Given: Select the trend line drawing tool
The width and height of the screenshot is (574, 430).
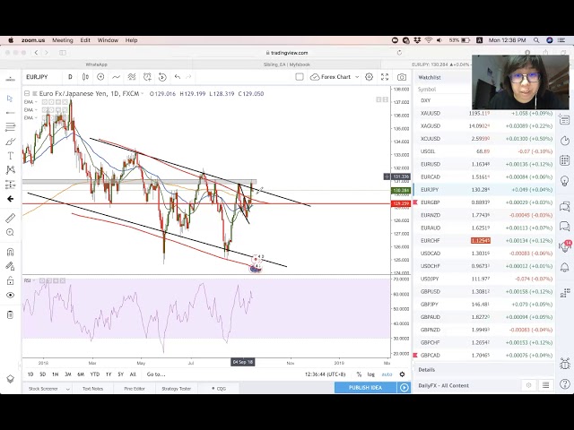Looking at the screenshot, I should point(10,113).
